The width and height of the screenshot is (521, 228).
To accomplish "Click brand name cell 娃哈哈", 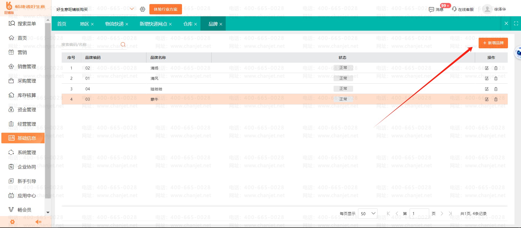I will pos(156,89).
